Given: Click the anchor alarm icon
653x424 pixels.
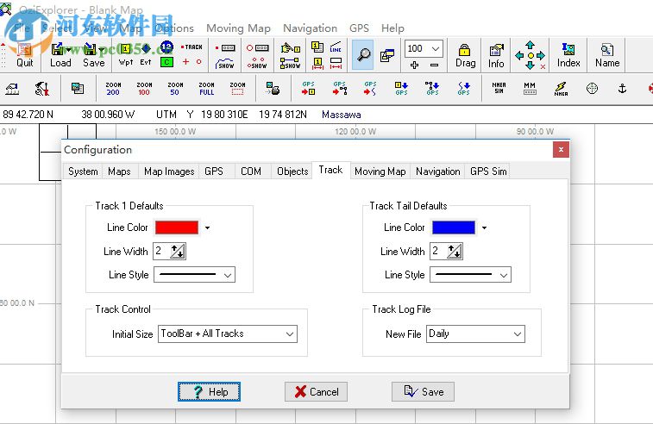Looking at the screenshot, I should click(x=622, y=88).
